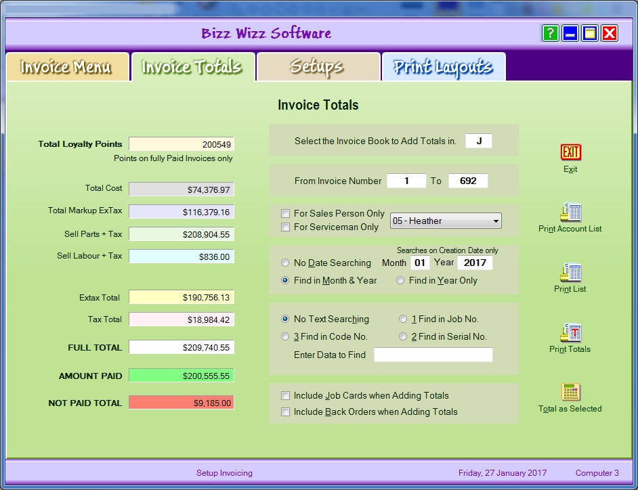Select 3 Find in Code No. option
This screenshot has height=490, width=638.
click(285, 336)
